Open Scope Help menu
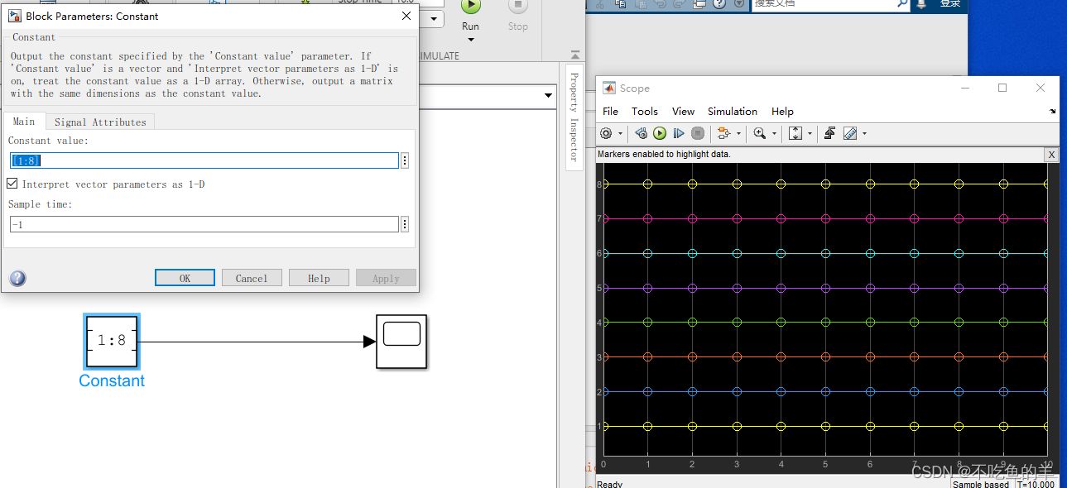This screenshot has height=488, width=1067. pyautogui.click(x=782, y=111)
